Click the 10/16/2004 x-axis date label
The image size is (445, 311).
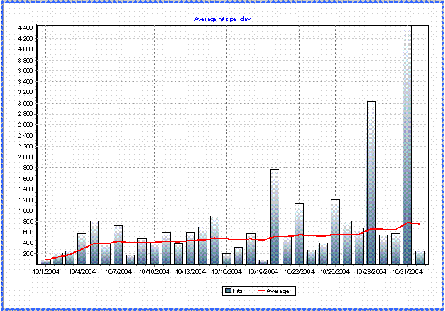(x=227, y=271)
